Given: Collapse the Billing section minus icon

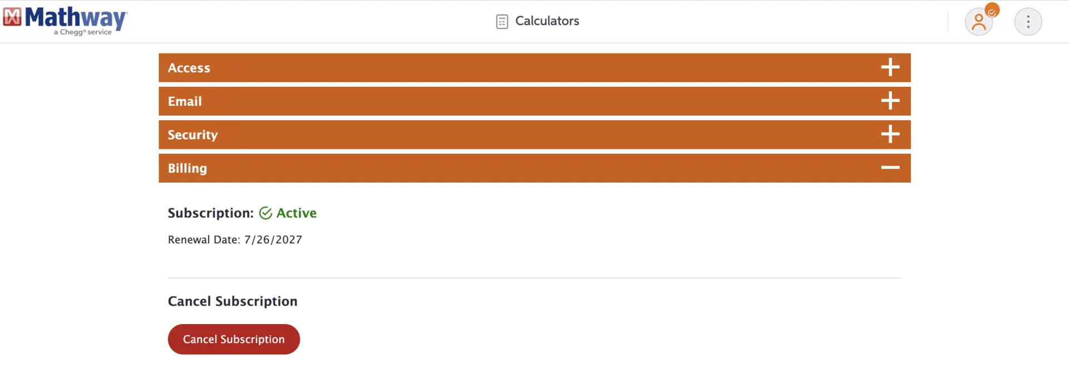Looking at the screenshot, I should pos(890,168).
